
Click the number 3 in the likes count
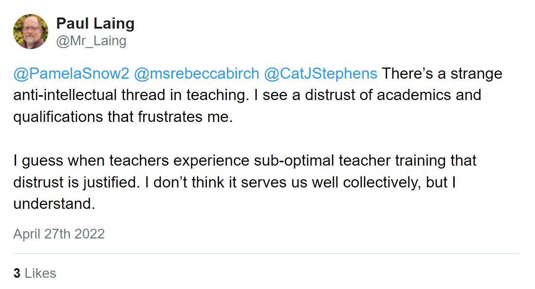[17, 273]
